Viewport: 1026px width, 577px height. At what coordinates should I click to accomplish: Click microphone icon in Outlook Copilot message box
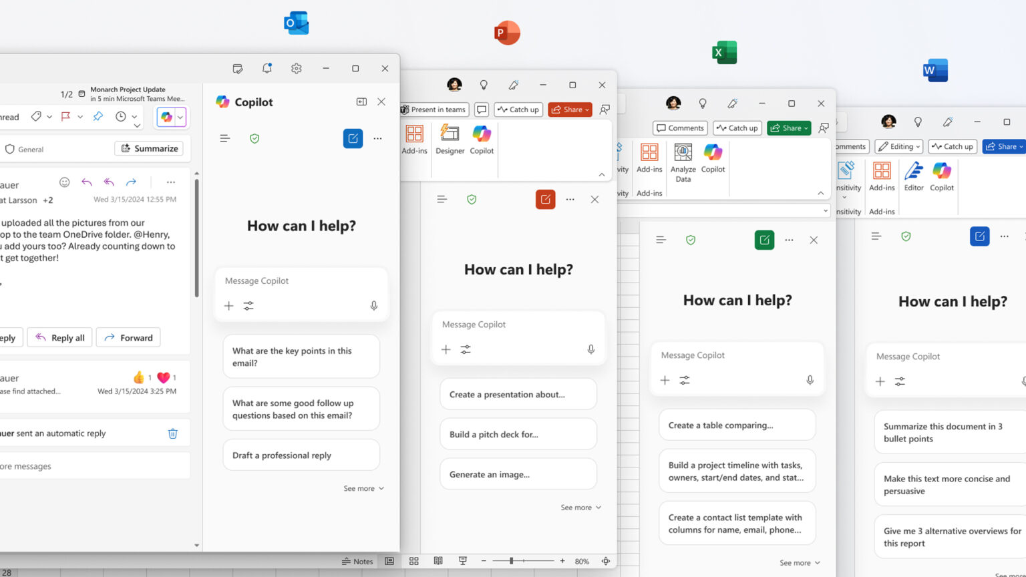pos(374,306)
